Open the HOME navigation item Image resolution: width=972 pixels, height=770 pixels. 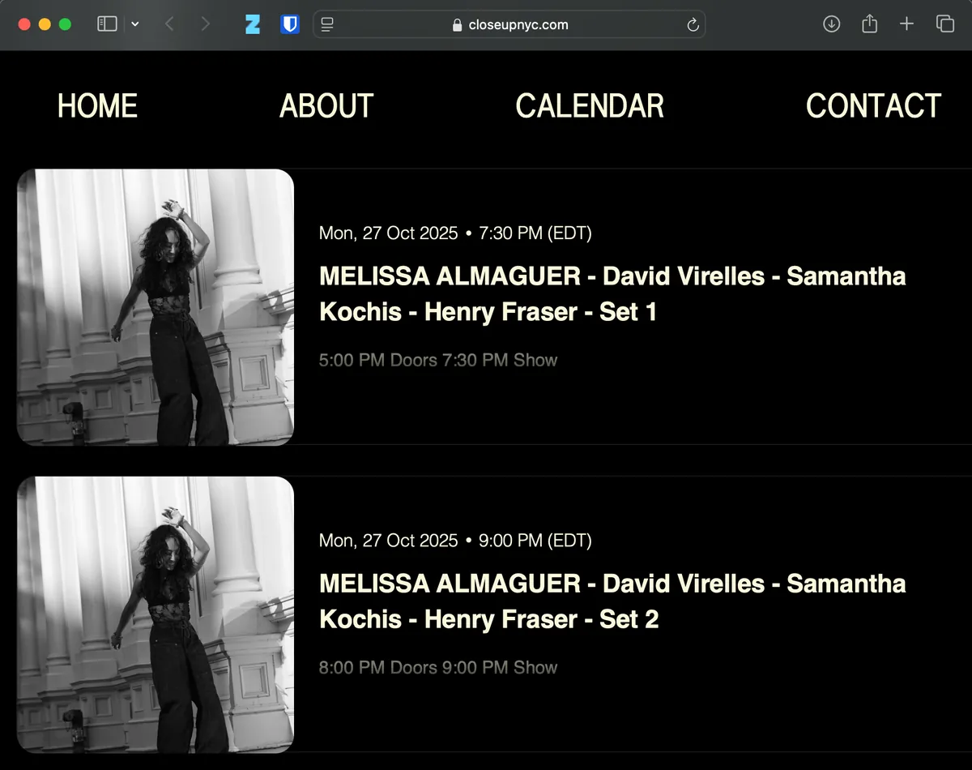97,106
